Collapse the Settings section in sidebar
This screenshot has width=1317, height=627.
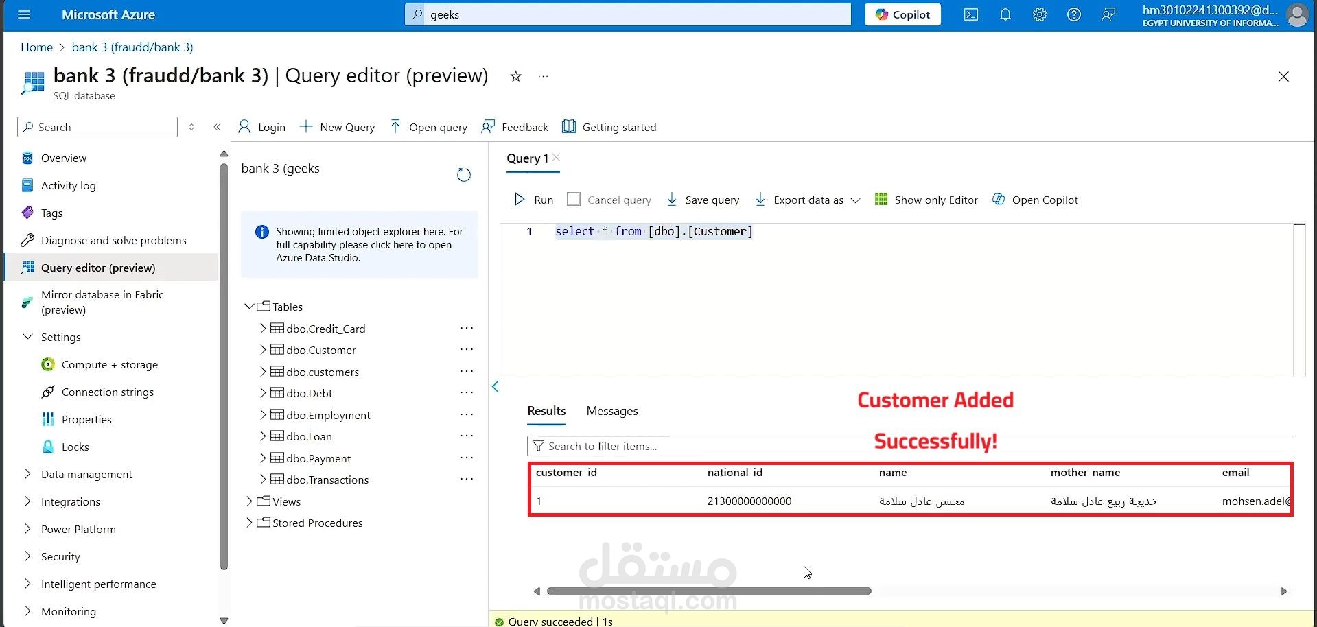(28, 337)
